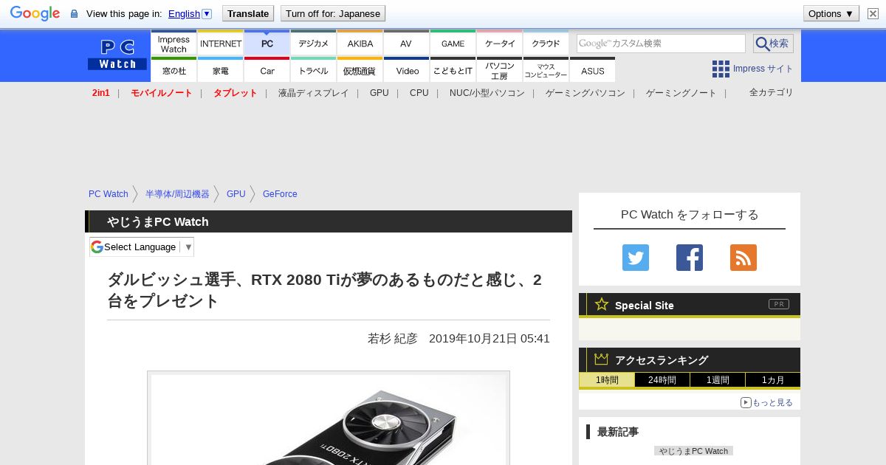Click the 半導体/周辺機器 breadcrumb link
The width and height of the screenshot is (886, 465).
177,194
